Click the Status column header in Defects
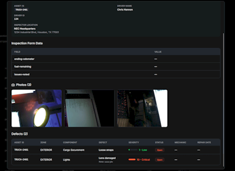 point(159,143)
